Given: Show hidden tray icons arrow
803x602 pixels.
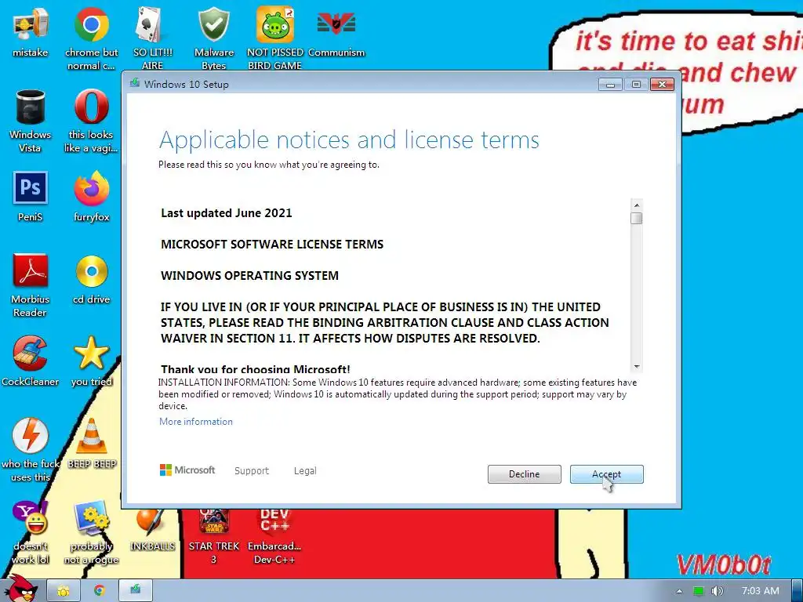Looking at the screenshot, I should (679, 591).
